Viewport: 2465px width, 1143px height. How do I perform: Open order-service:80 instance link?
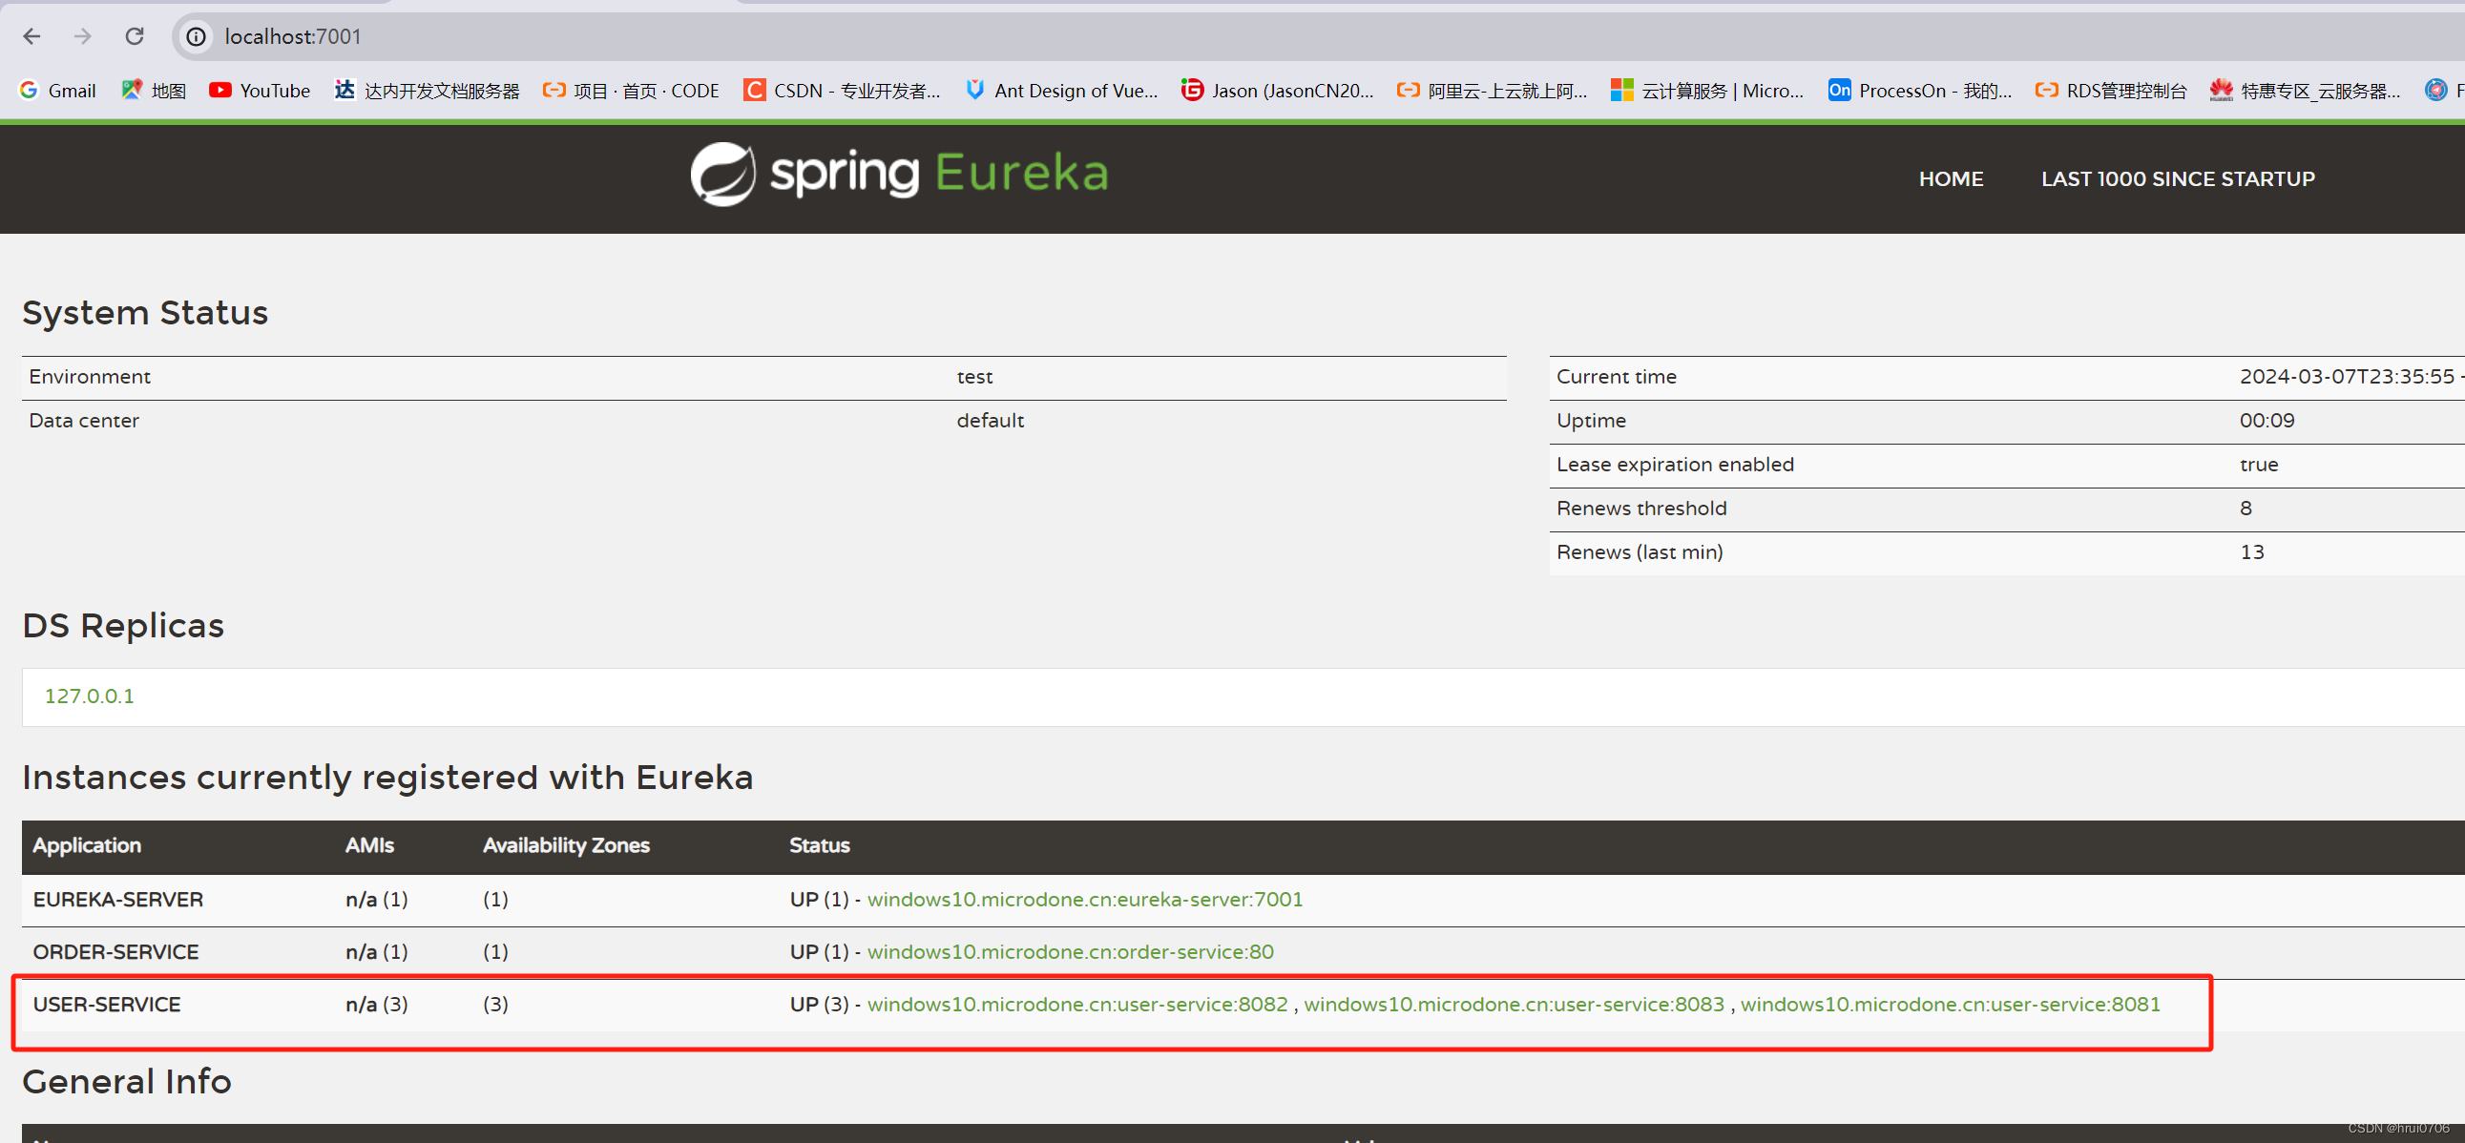click(x=1070, y=951)
